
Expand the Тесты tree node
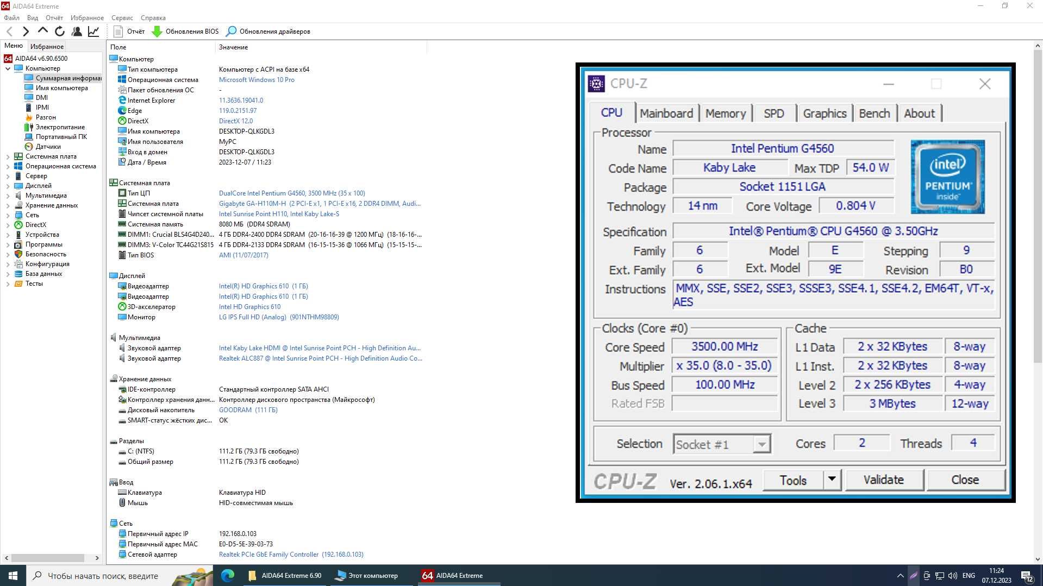click(x=8, y=283)
